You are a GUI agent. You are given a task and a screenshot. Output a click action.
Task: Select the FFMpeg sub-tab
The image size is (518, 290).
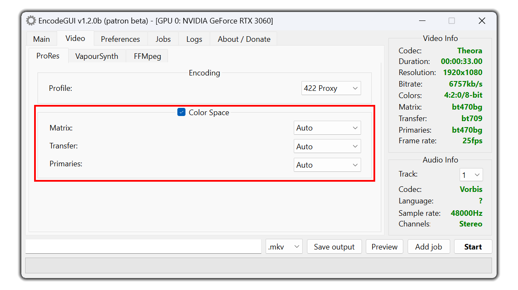148,56
